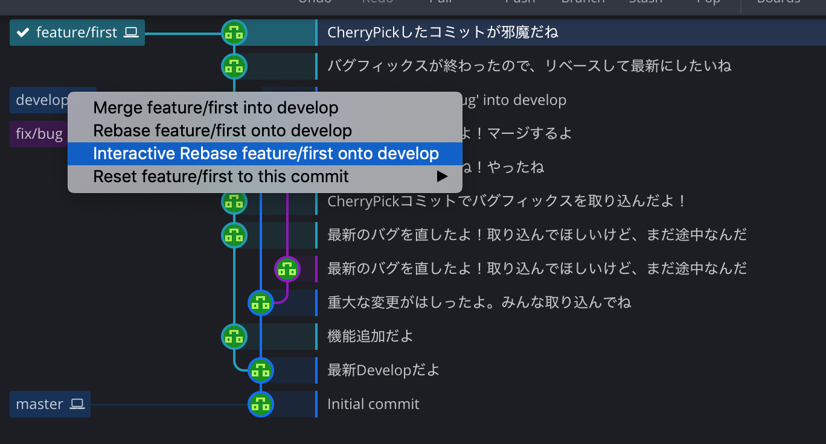Select 最新のバグを直したよ message beside teal node
This screenshot has height=444, width=826.
click(537, 235)
